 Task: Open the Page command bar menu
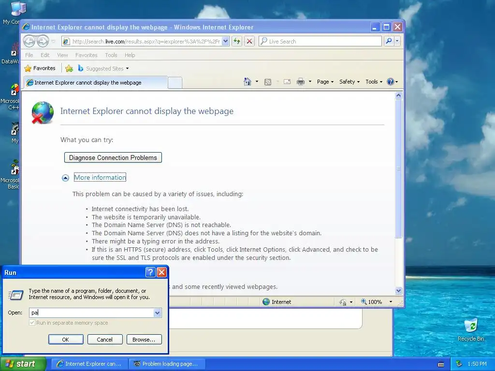[x=325, y=82]
